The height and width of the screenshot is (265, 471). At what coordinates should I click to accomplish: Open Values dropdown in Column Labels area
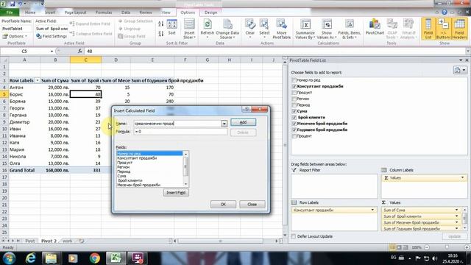click(462, 177)
